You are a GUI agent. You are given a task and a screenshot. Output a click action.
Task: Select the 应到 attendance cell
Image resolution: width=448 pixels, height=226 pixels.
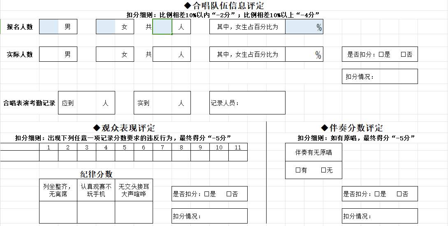pyautogui.click(x=86, y=103)
